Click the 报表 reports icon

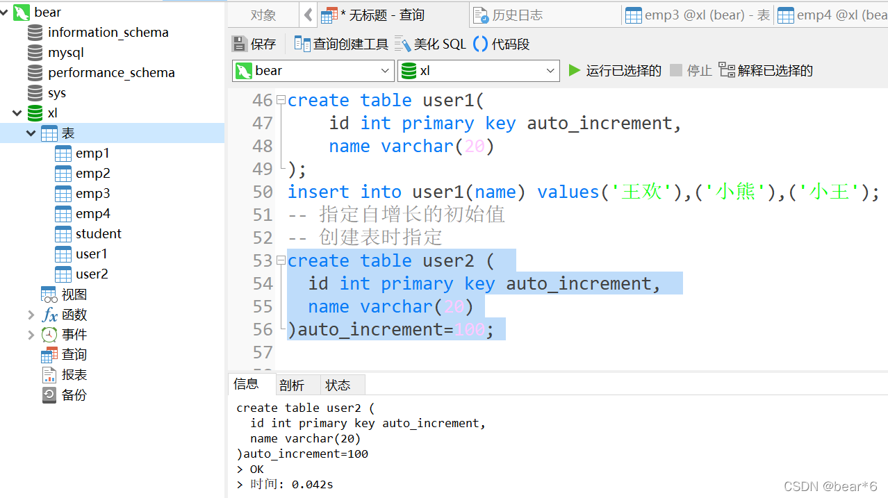(49, 375)
